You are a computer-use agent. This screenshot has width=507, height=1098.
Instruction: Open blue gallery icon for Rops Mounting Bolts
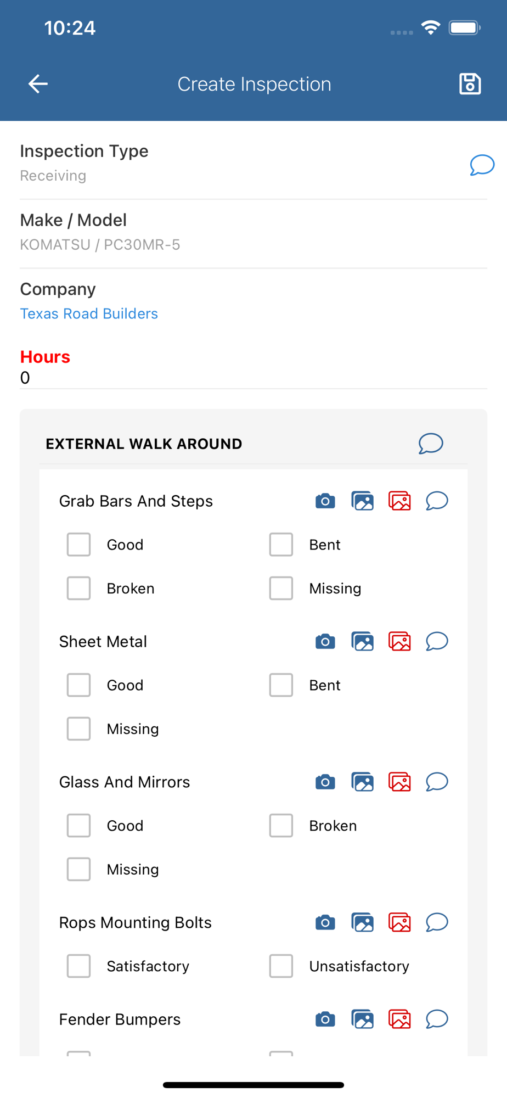362,922
